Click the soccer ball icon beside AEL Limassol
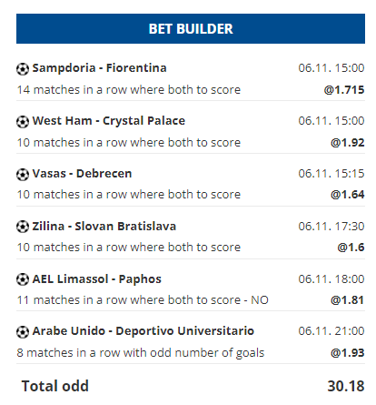The image size is (376, 405). 23,279
